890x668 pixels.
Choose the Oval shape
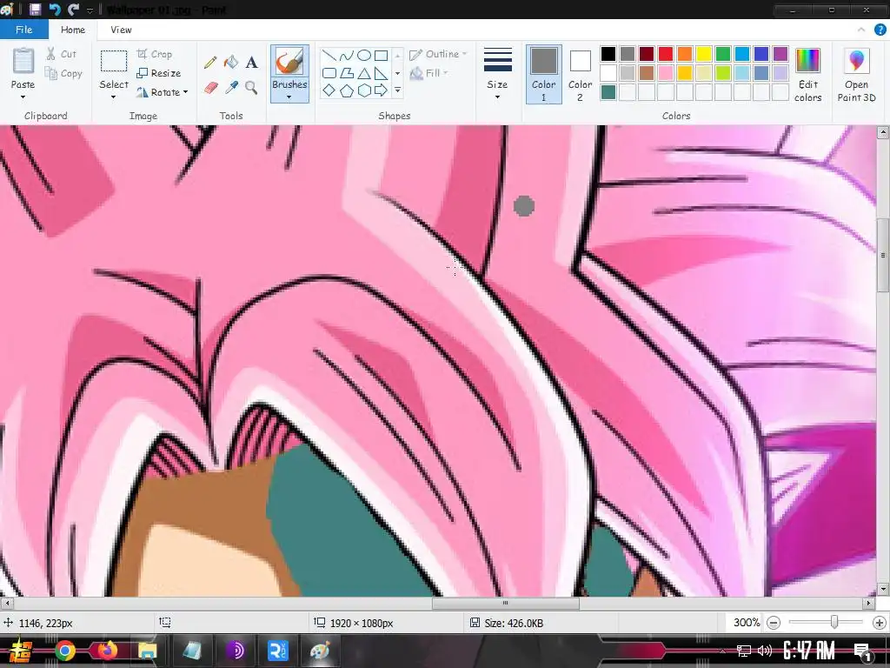point(364,55)
